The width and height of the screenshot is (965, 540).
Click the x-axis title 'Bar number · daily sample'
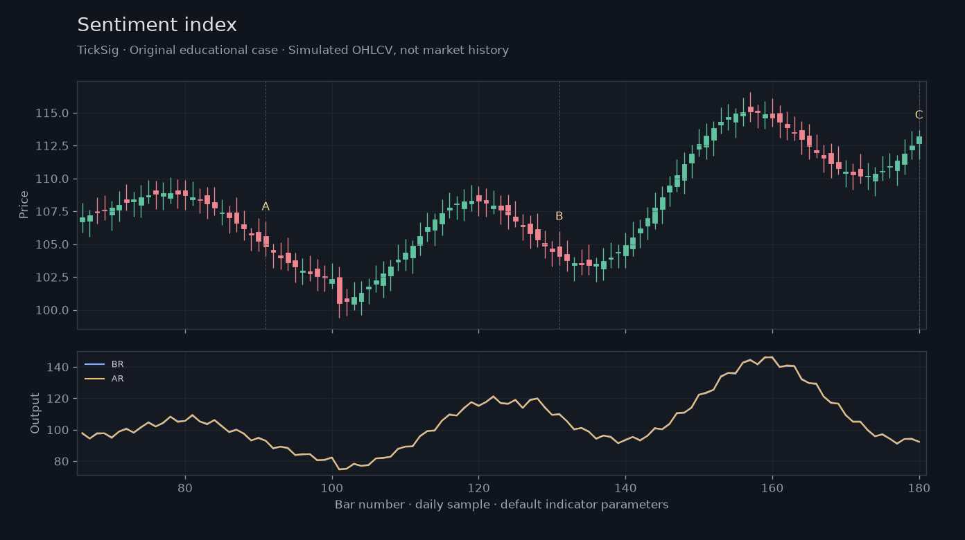[502, 505]
